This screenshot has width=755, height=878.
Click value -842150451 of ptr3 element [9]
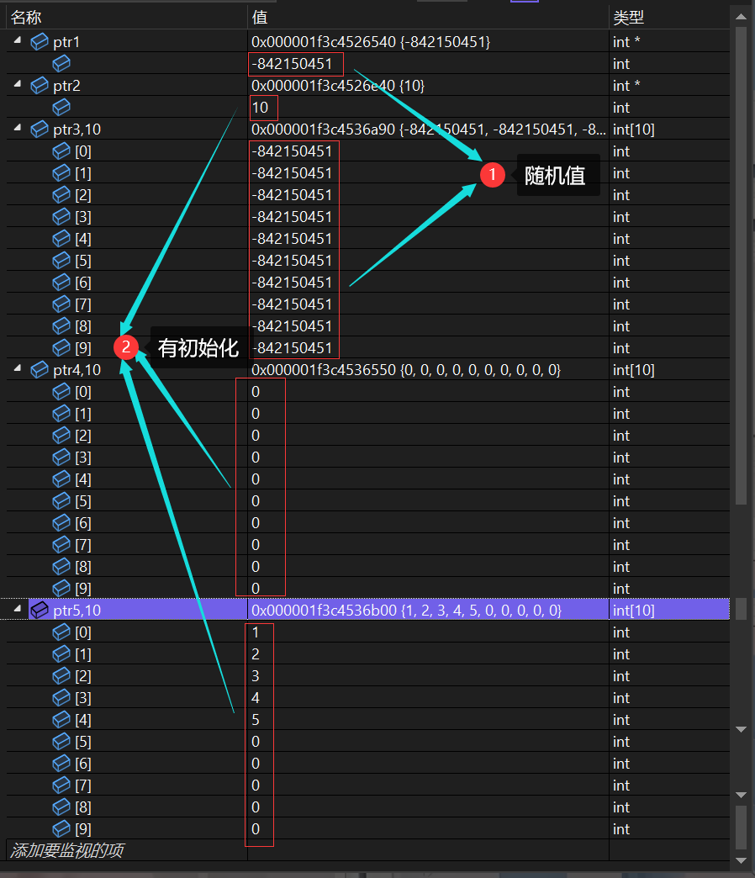coord(292,347)
